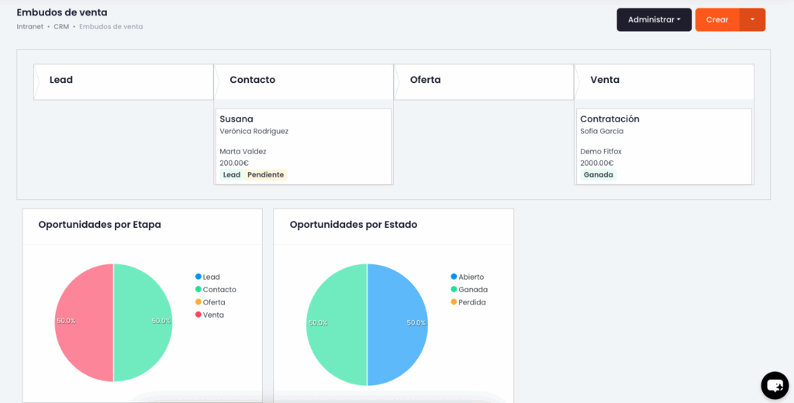This screenshot has width=794, height=403.
Task: Toggle Oferta legend in Etapa chart
Action: click(x=210, y=302)
